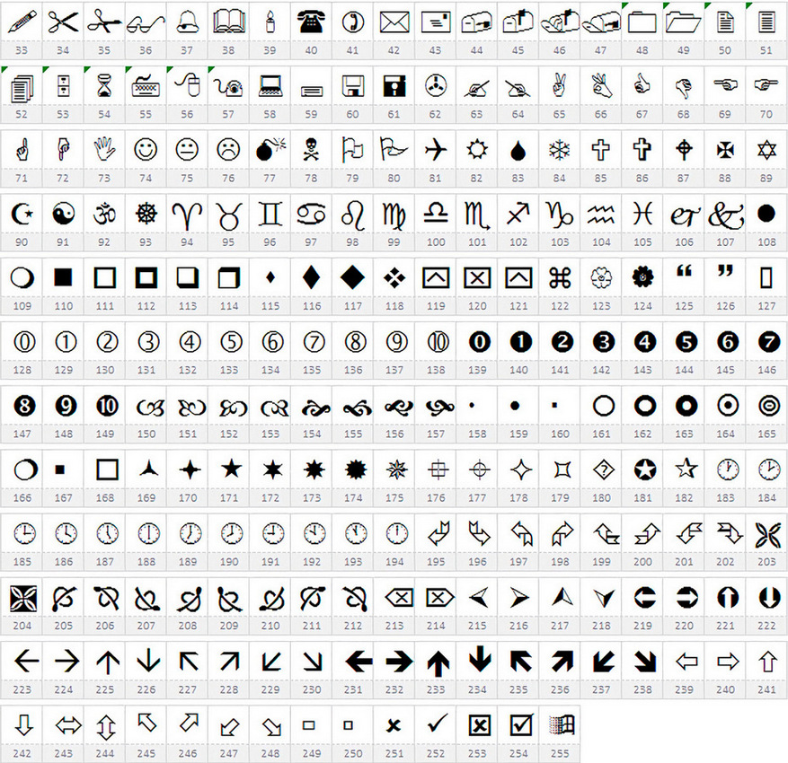Screen dimensions: 788x763
Task: Select the X-marked ballot box symbol 253
Action: pyautogui.click(x=477, y=724)
